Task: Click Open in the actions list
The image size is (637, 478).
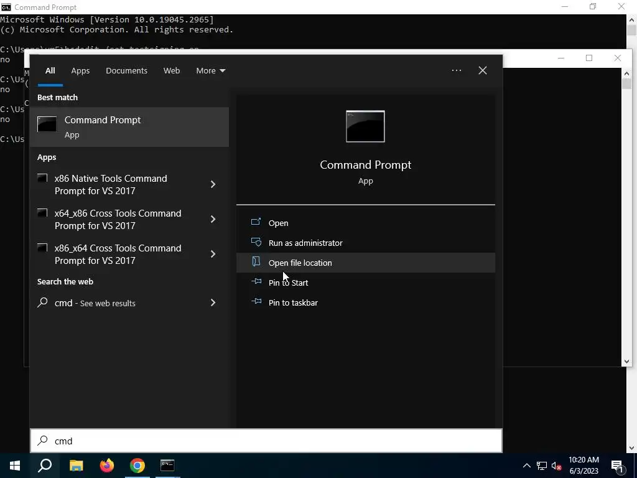Action: (x=366, y=223)
